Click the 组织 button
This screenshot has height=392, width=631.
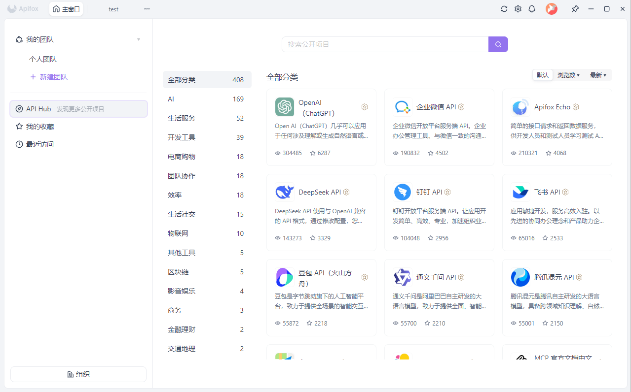pos(78,374)
